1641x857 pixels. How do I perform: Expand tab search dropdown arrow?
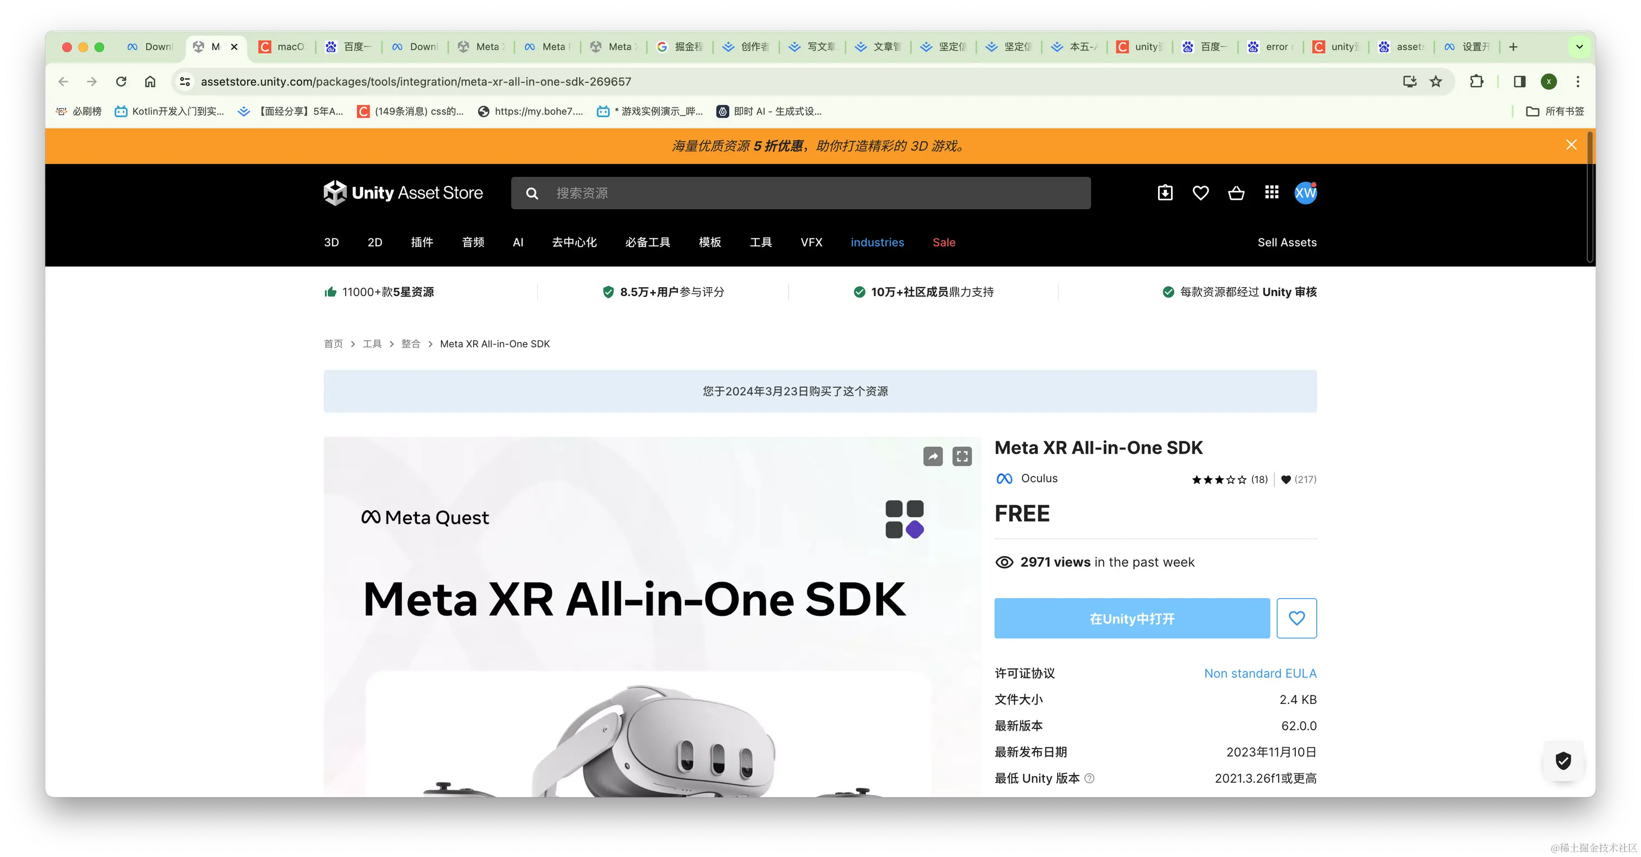click(x=1579, y=47)
